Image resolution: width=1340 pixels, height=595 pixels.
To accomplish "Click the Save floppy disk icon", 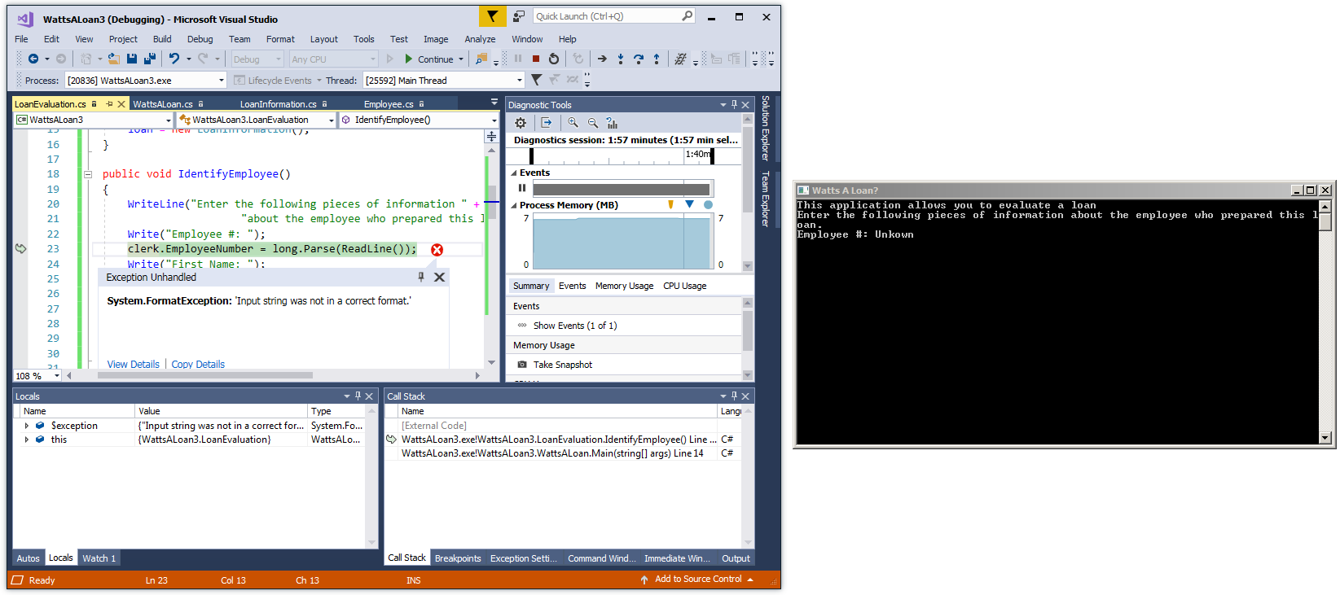I will click(x=132, y=59).
